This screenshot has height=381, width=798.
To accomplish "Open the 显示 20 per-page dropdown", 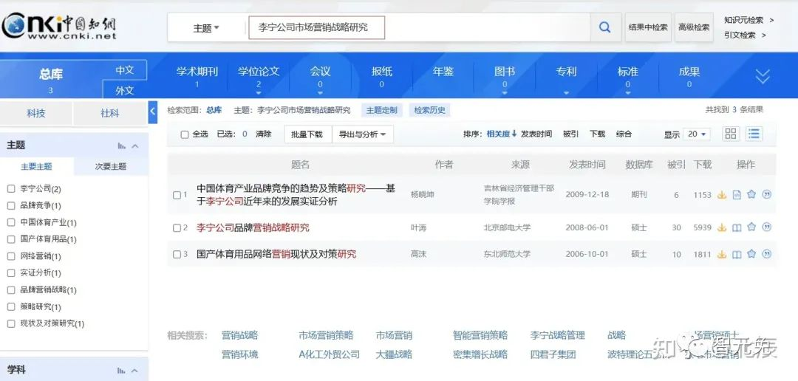I will click(697, 134).
